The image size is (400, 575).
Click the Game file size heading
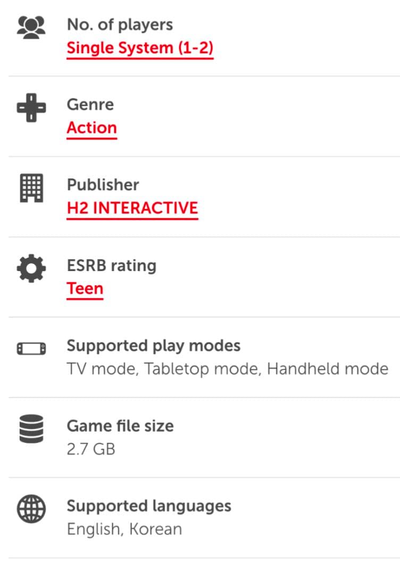(x=120, y=426)
